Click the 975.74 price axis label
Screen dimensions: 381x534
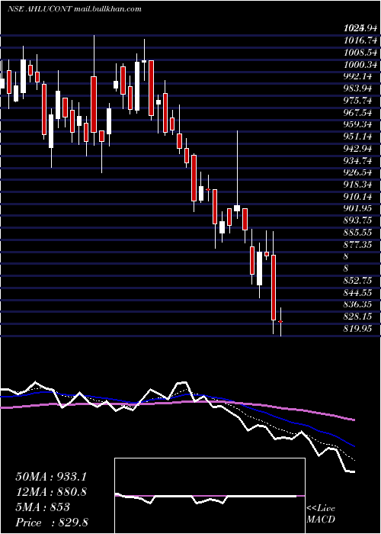pyautogui.click(x=357, y=101)
